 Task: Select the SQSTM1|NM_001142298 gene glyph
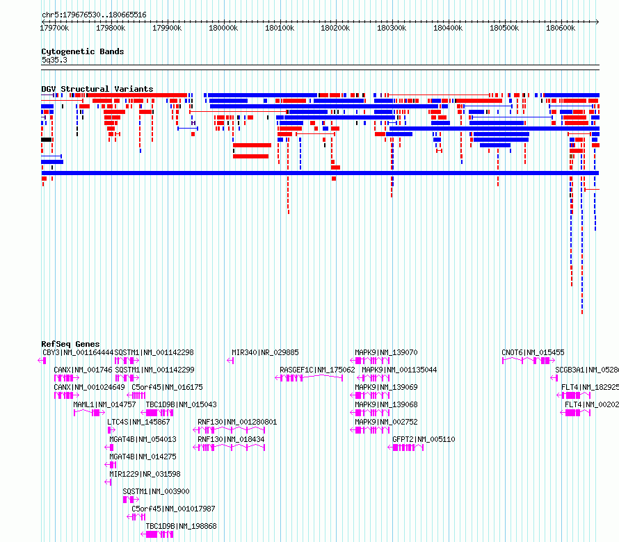pos(127,361)
